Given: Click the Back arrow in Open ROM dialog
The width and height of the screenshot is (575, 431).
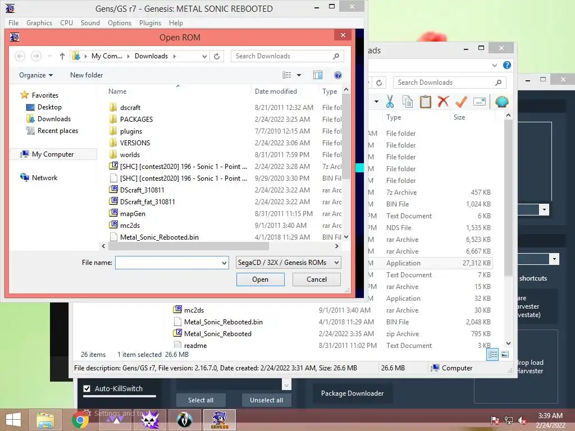Looking at the screenshot, I should tap(20, 56).
